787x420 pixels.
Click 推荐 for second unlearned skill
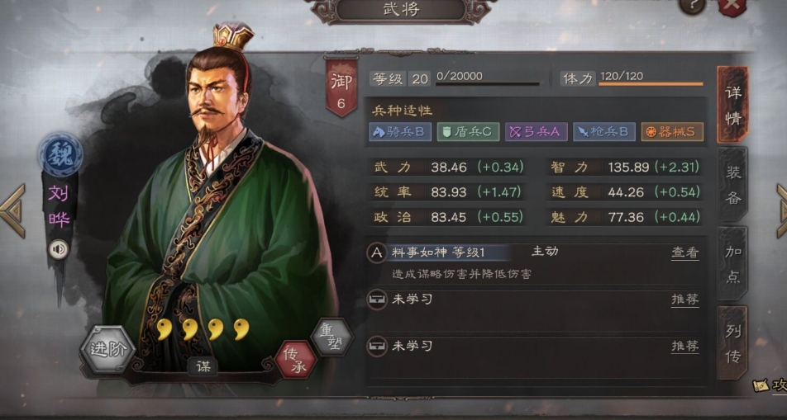point(685,346)
